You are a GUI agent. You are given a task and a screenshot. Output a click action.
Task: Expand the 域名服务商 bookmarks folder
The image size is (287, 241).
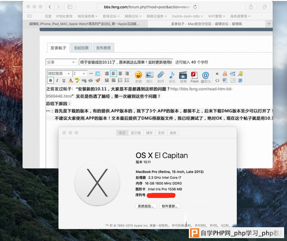tap(87, 16)
